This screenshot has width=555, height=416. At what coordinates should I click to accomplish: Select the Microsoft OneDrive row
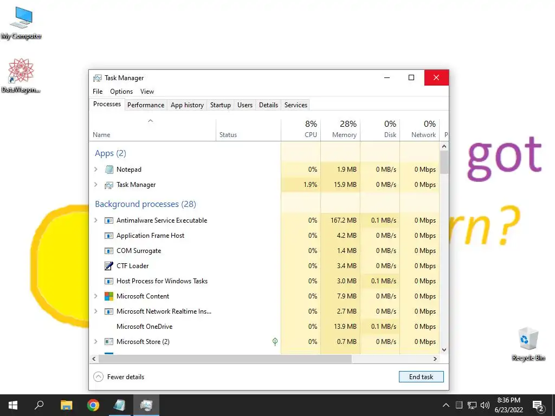coord(264,327)
